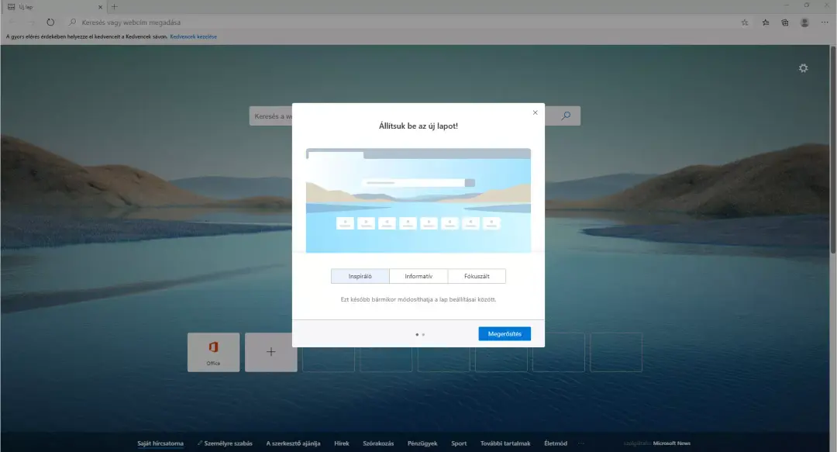Switch to the Pénzügyek feed tab
This screenshot has height=452, width=837.
point(422,443)
